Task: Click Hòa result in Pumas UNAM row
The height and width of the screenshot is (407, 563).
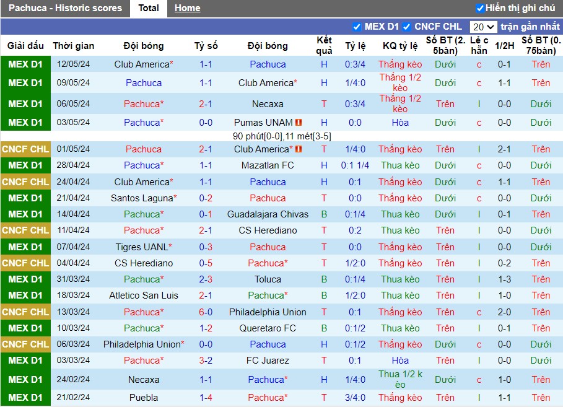Action: click(x=400, y=123)
